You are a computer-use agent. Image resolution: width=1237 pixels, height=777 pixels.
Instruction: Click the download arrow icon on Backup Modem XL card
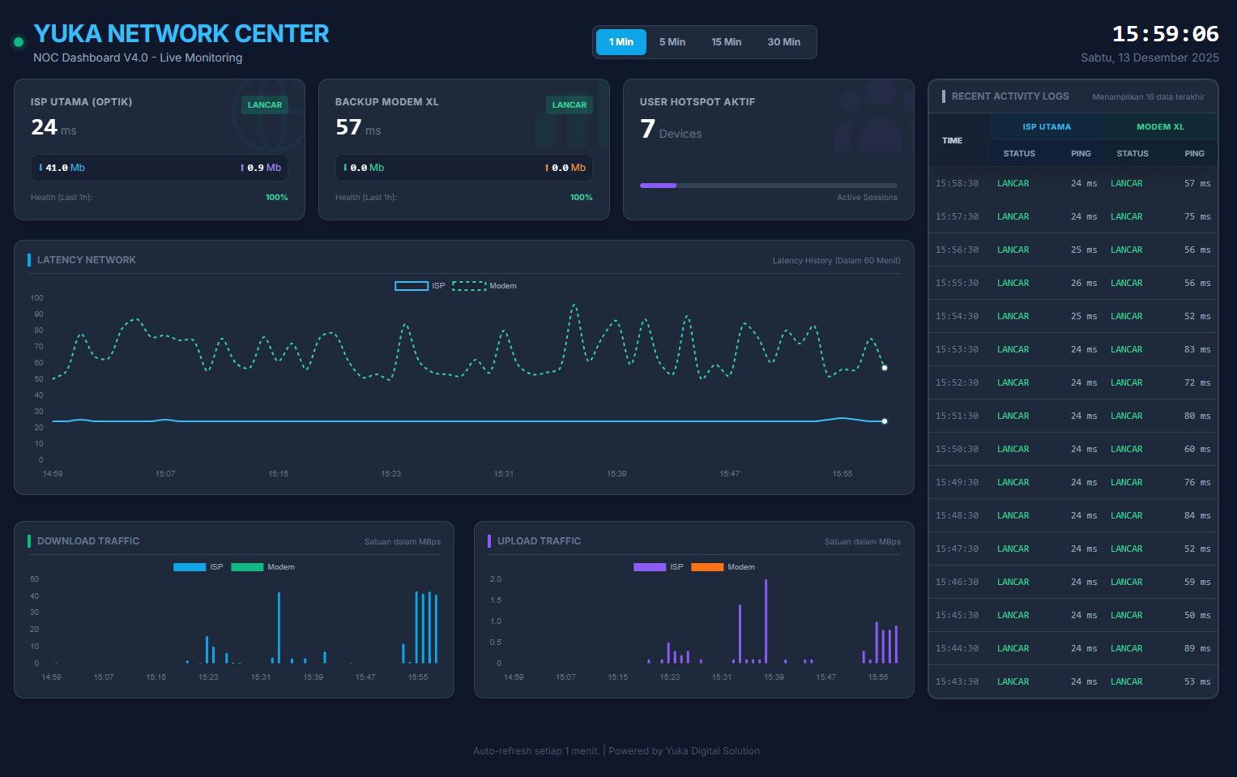pos(347,168)
